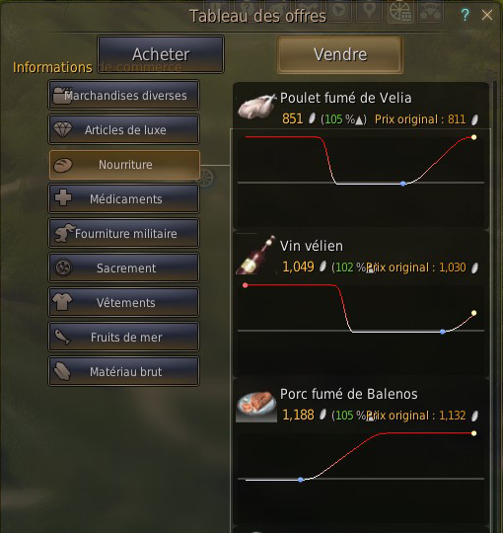503x533 pixels.
Task: Click the red starting point on the Vin vélien graph
Action: [x=246, y=285]
